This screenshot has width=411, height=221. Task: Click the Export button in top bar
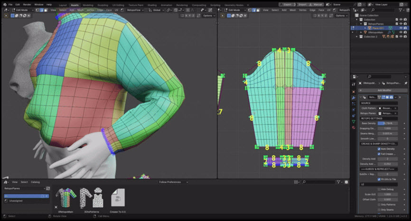point(287,4)
